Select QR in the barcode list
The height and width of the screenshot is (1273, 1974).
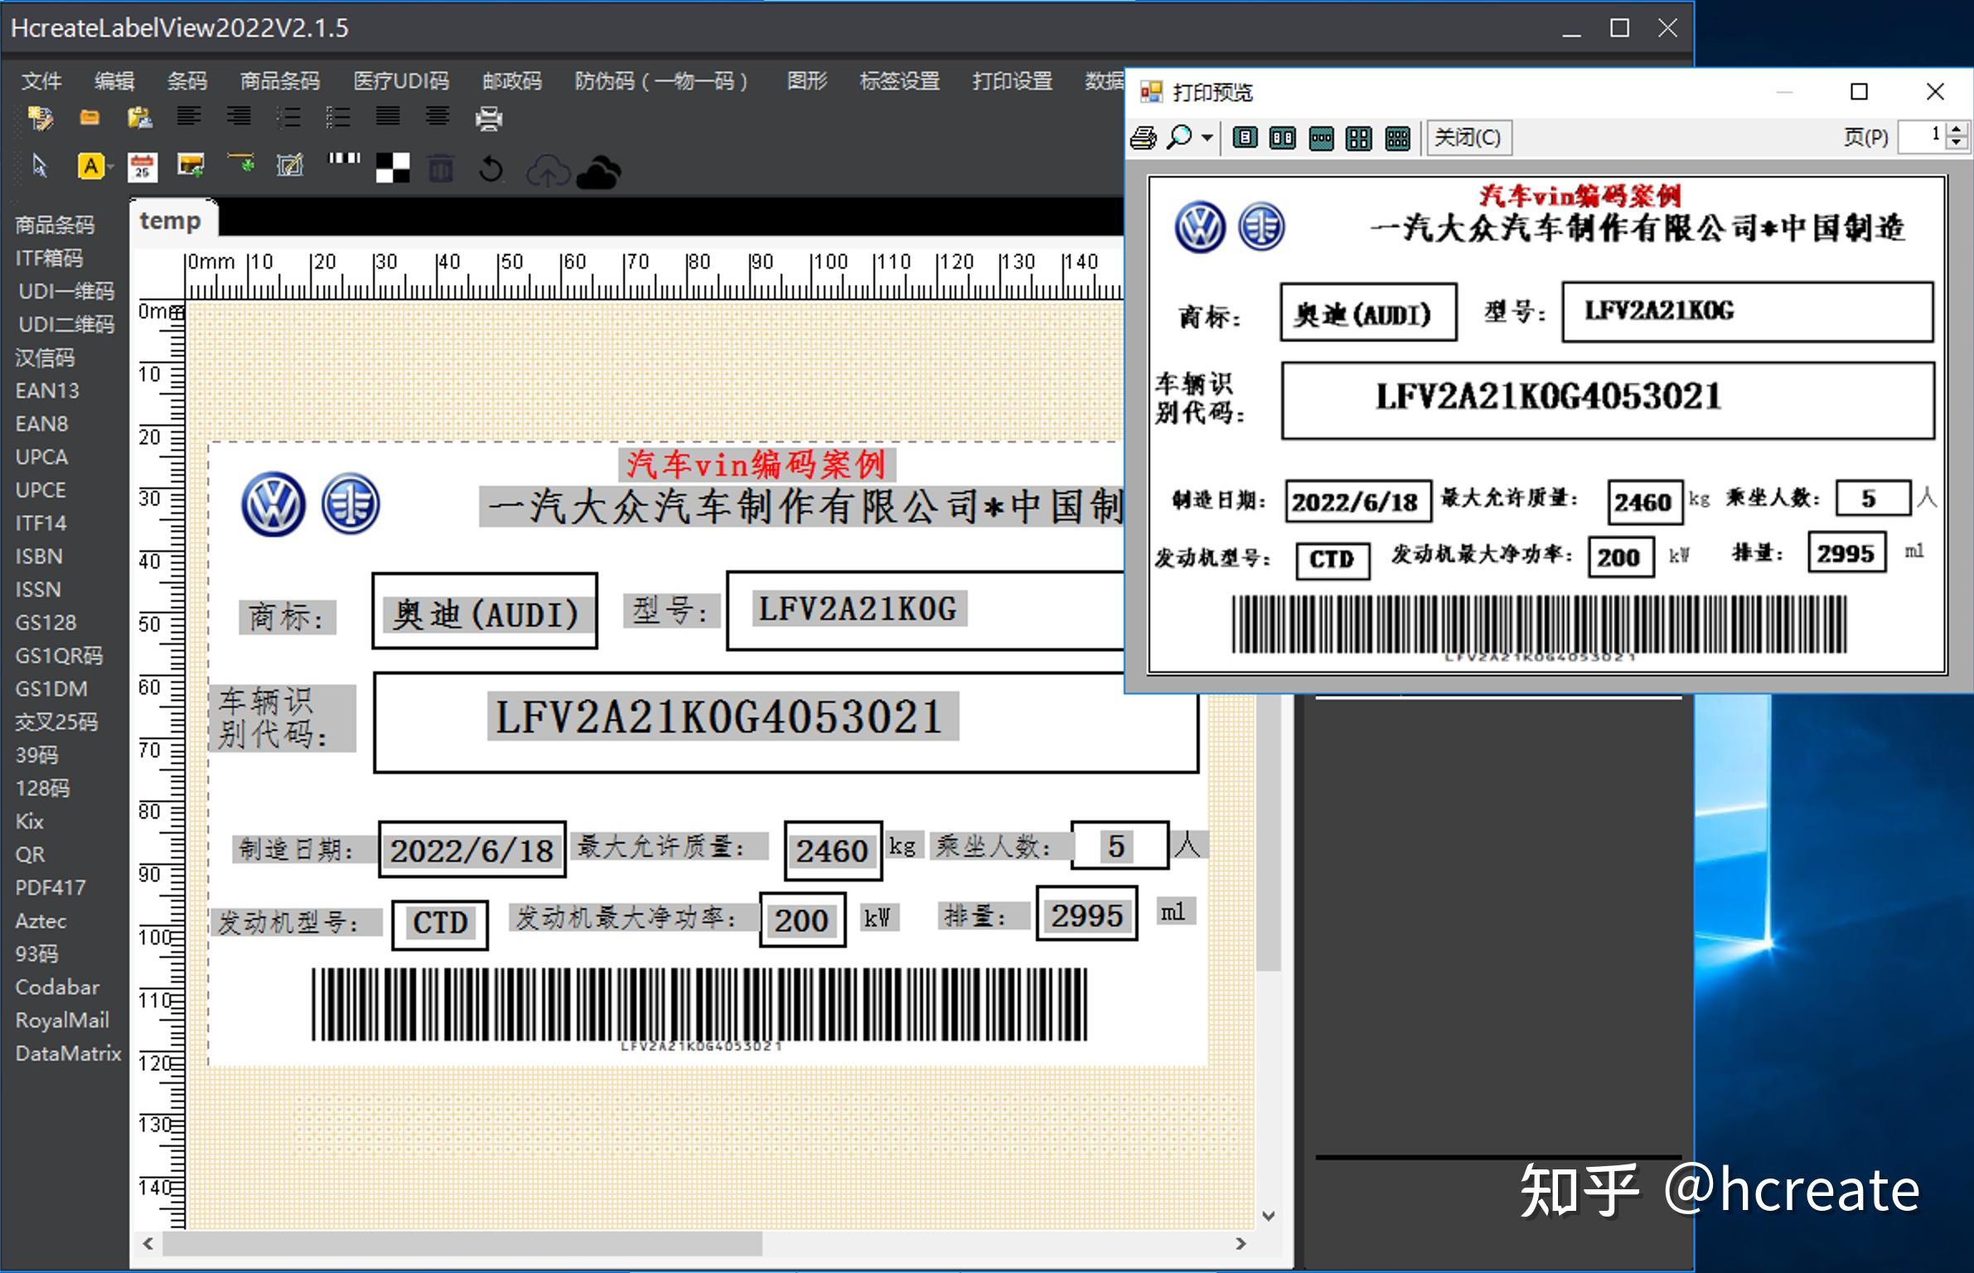point(30,854)
